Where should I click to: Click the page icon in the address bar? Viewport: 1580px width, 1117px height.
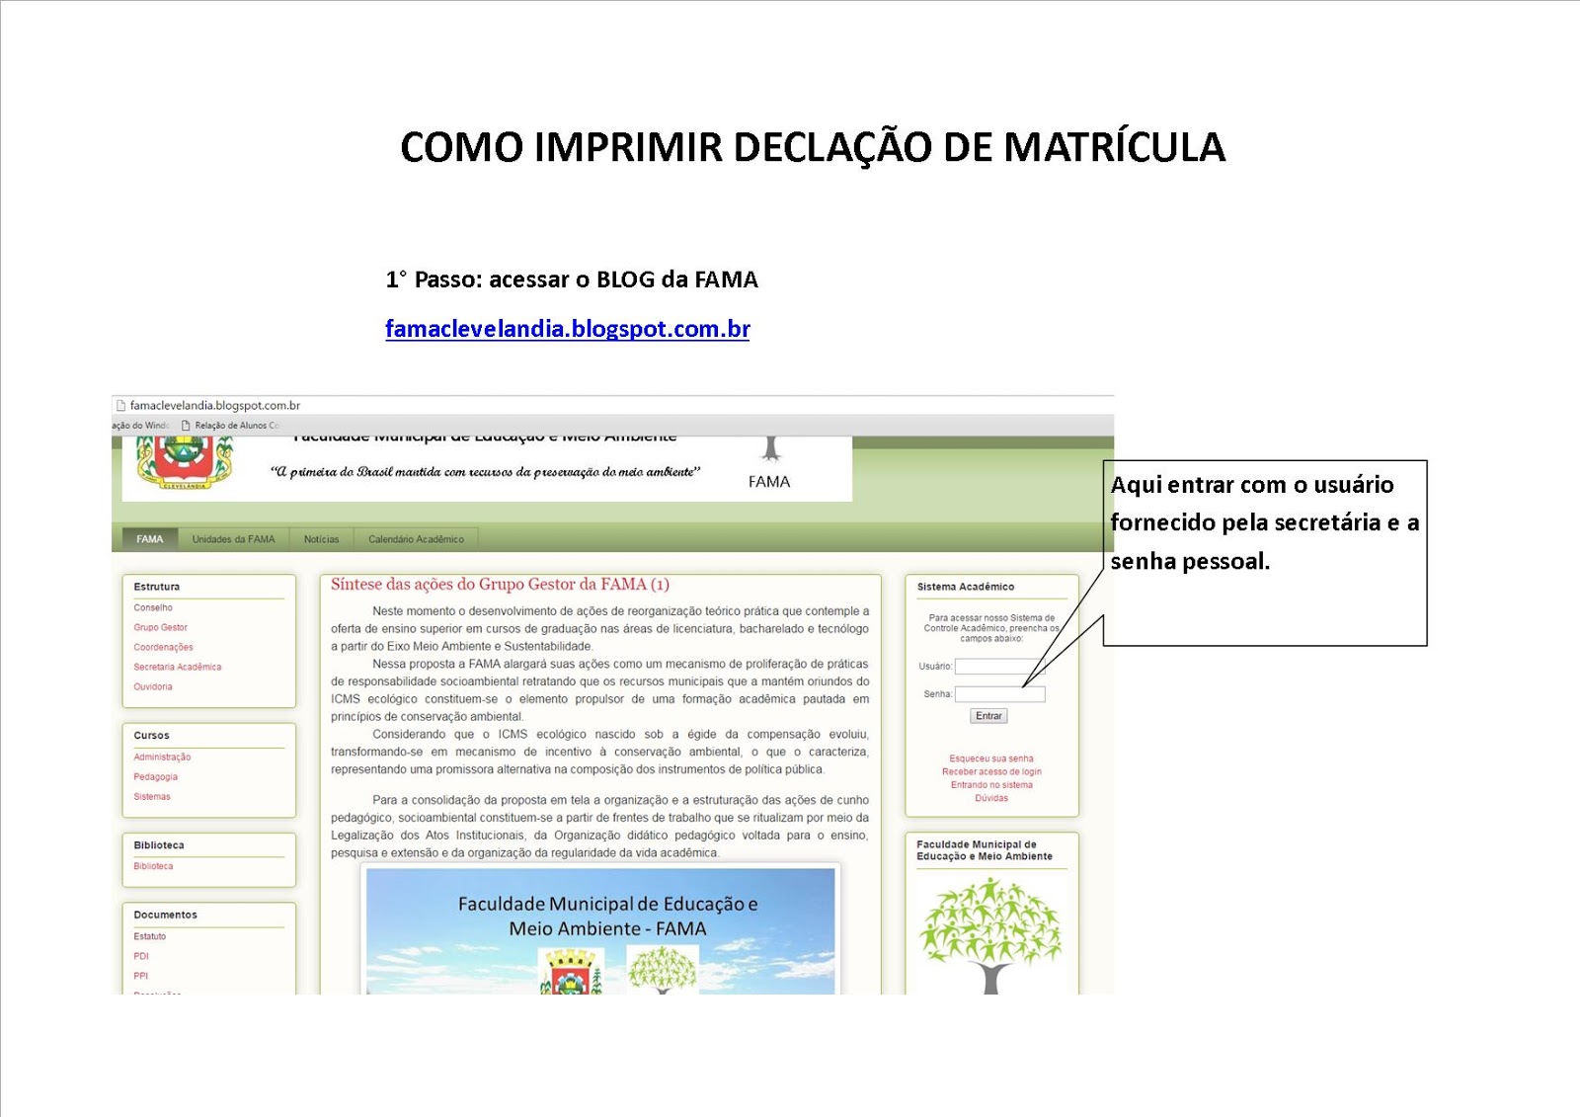(121, 405)
